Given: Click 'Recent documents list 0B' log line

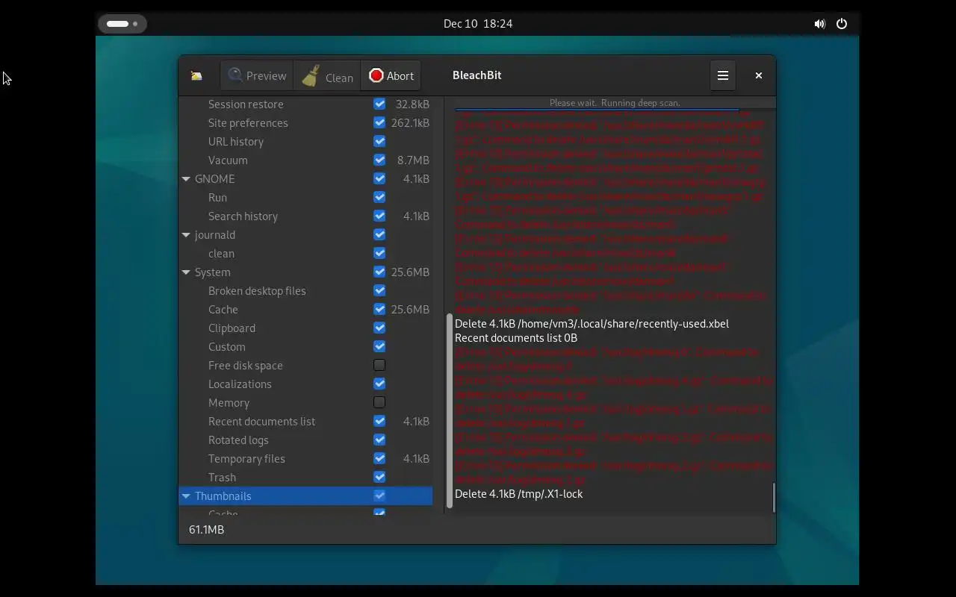Looking at the screenshot, I should click(x=516, y=338).
